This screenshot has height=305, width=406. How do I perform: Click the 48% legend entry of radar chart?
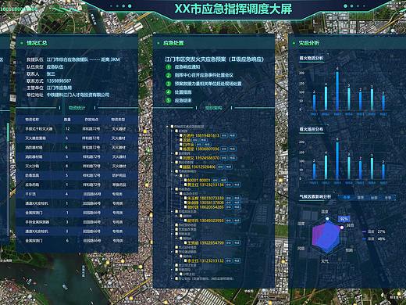(374, 239)
